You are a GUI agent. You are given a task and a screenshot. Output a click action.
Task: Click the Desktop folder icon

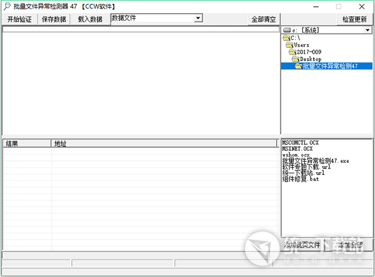coord(296,59)
